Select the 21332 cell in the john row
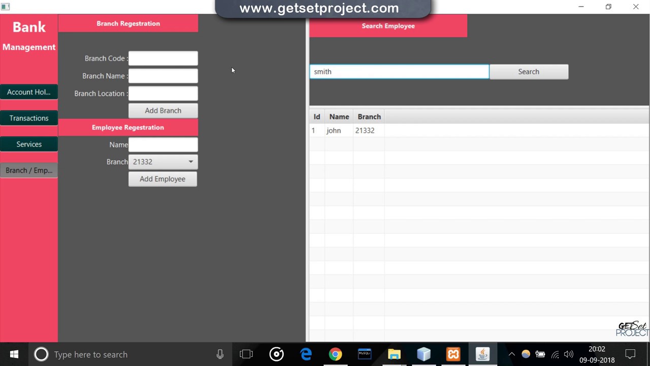 tap(369, 131)
